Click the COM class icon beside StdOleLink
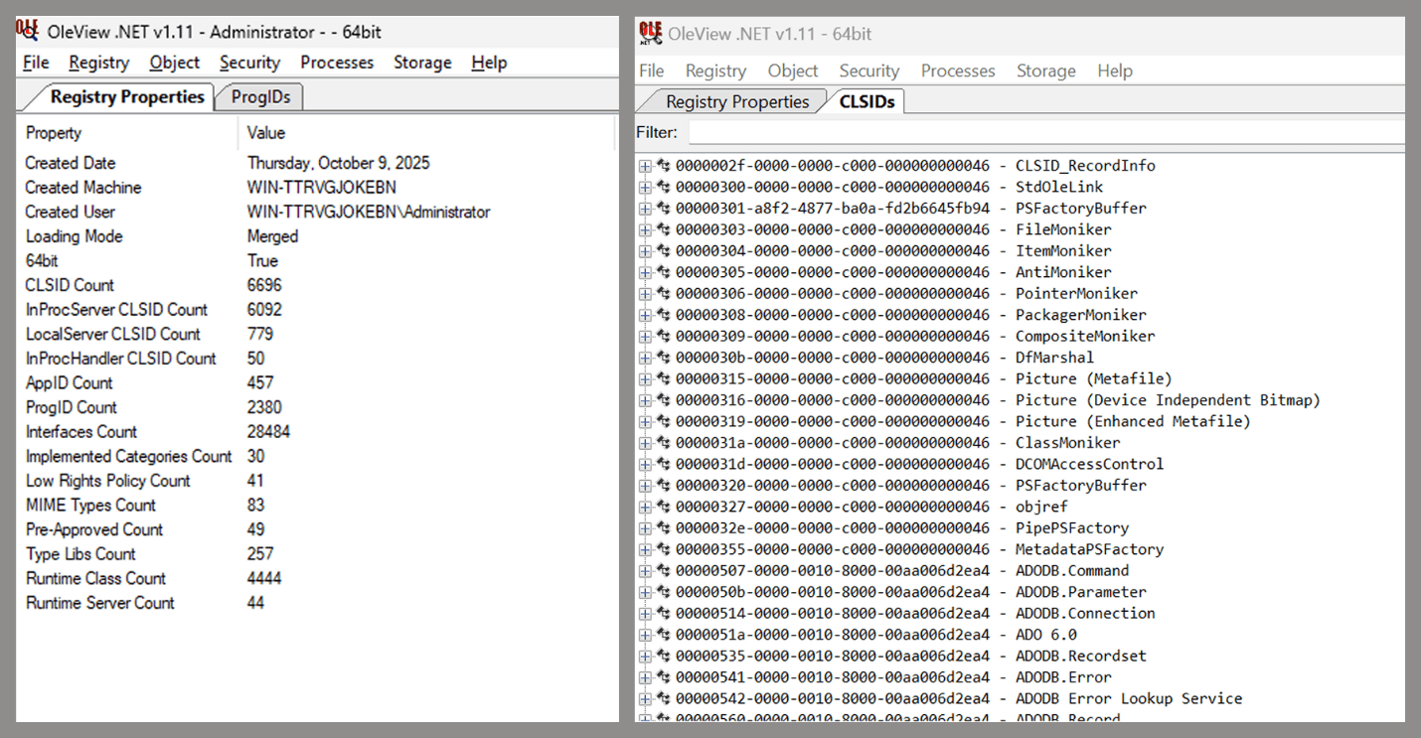 coord(663,187)
